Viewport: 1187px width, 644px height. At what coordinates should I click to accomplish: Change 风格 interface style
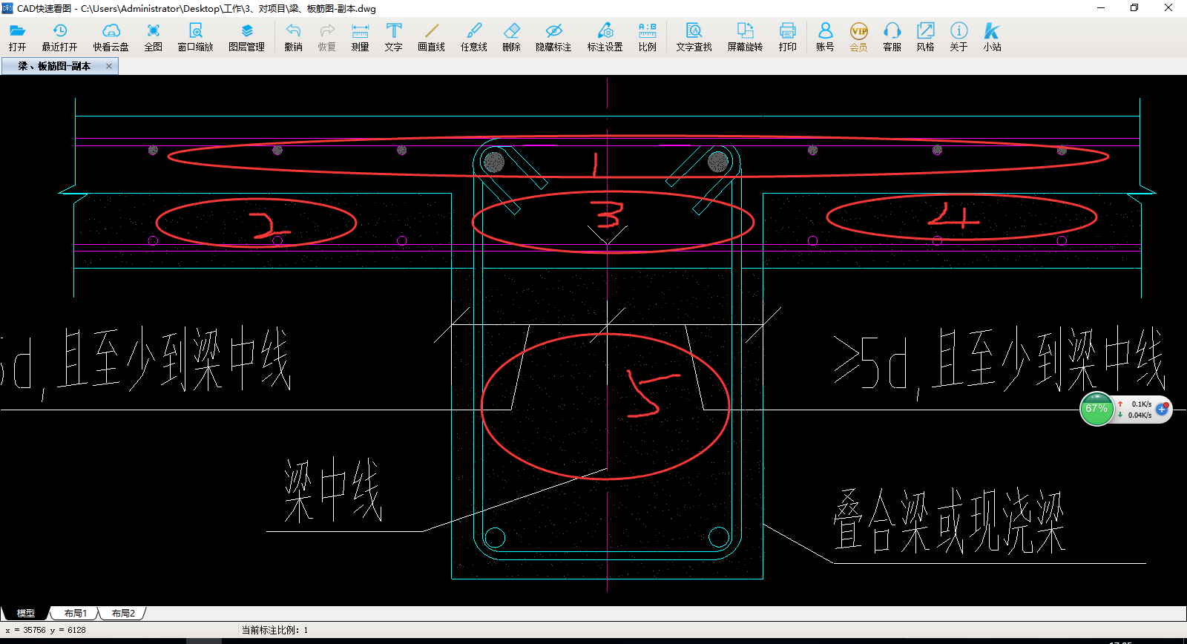pos(925,37)
